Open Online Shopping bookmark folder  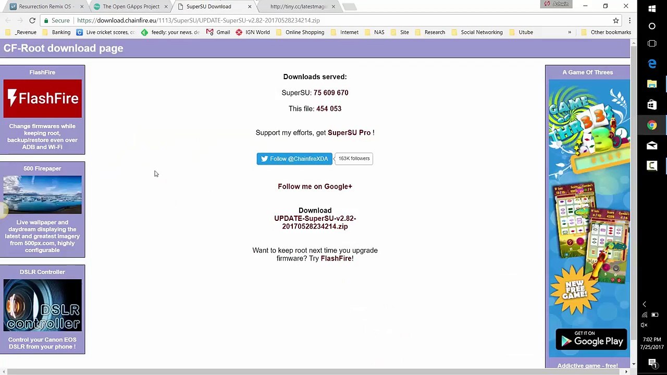[x=300, y=32]
